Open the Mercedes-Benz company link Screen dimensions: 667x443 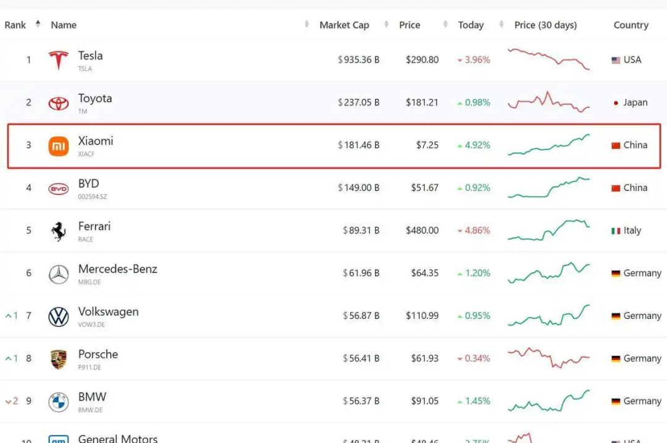tap(118, 269)
